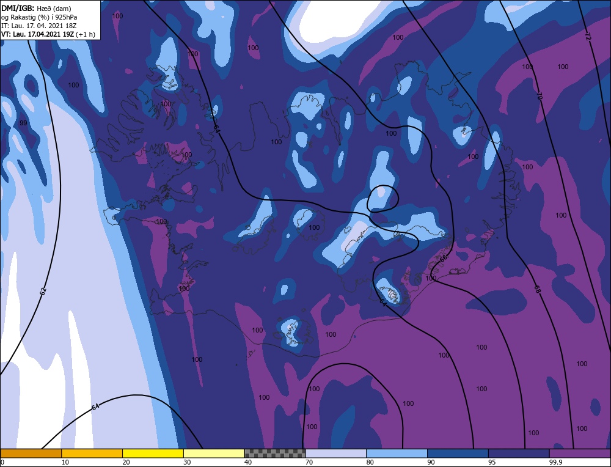Image resolution: width=611 pixels, height=467 pixels.
Task: Click the '68' contour line label
Action: click(537, 289)
